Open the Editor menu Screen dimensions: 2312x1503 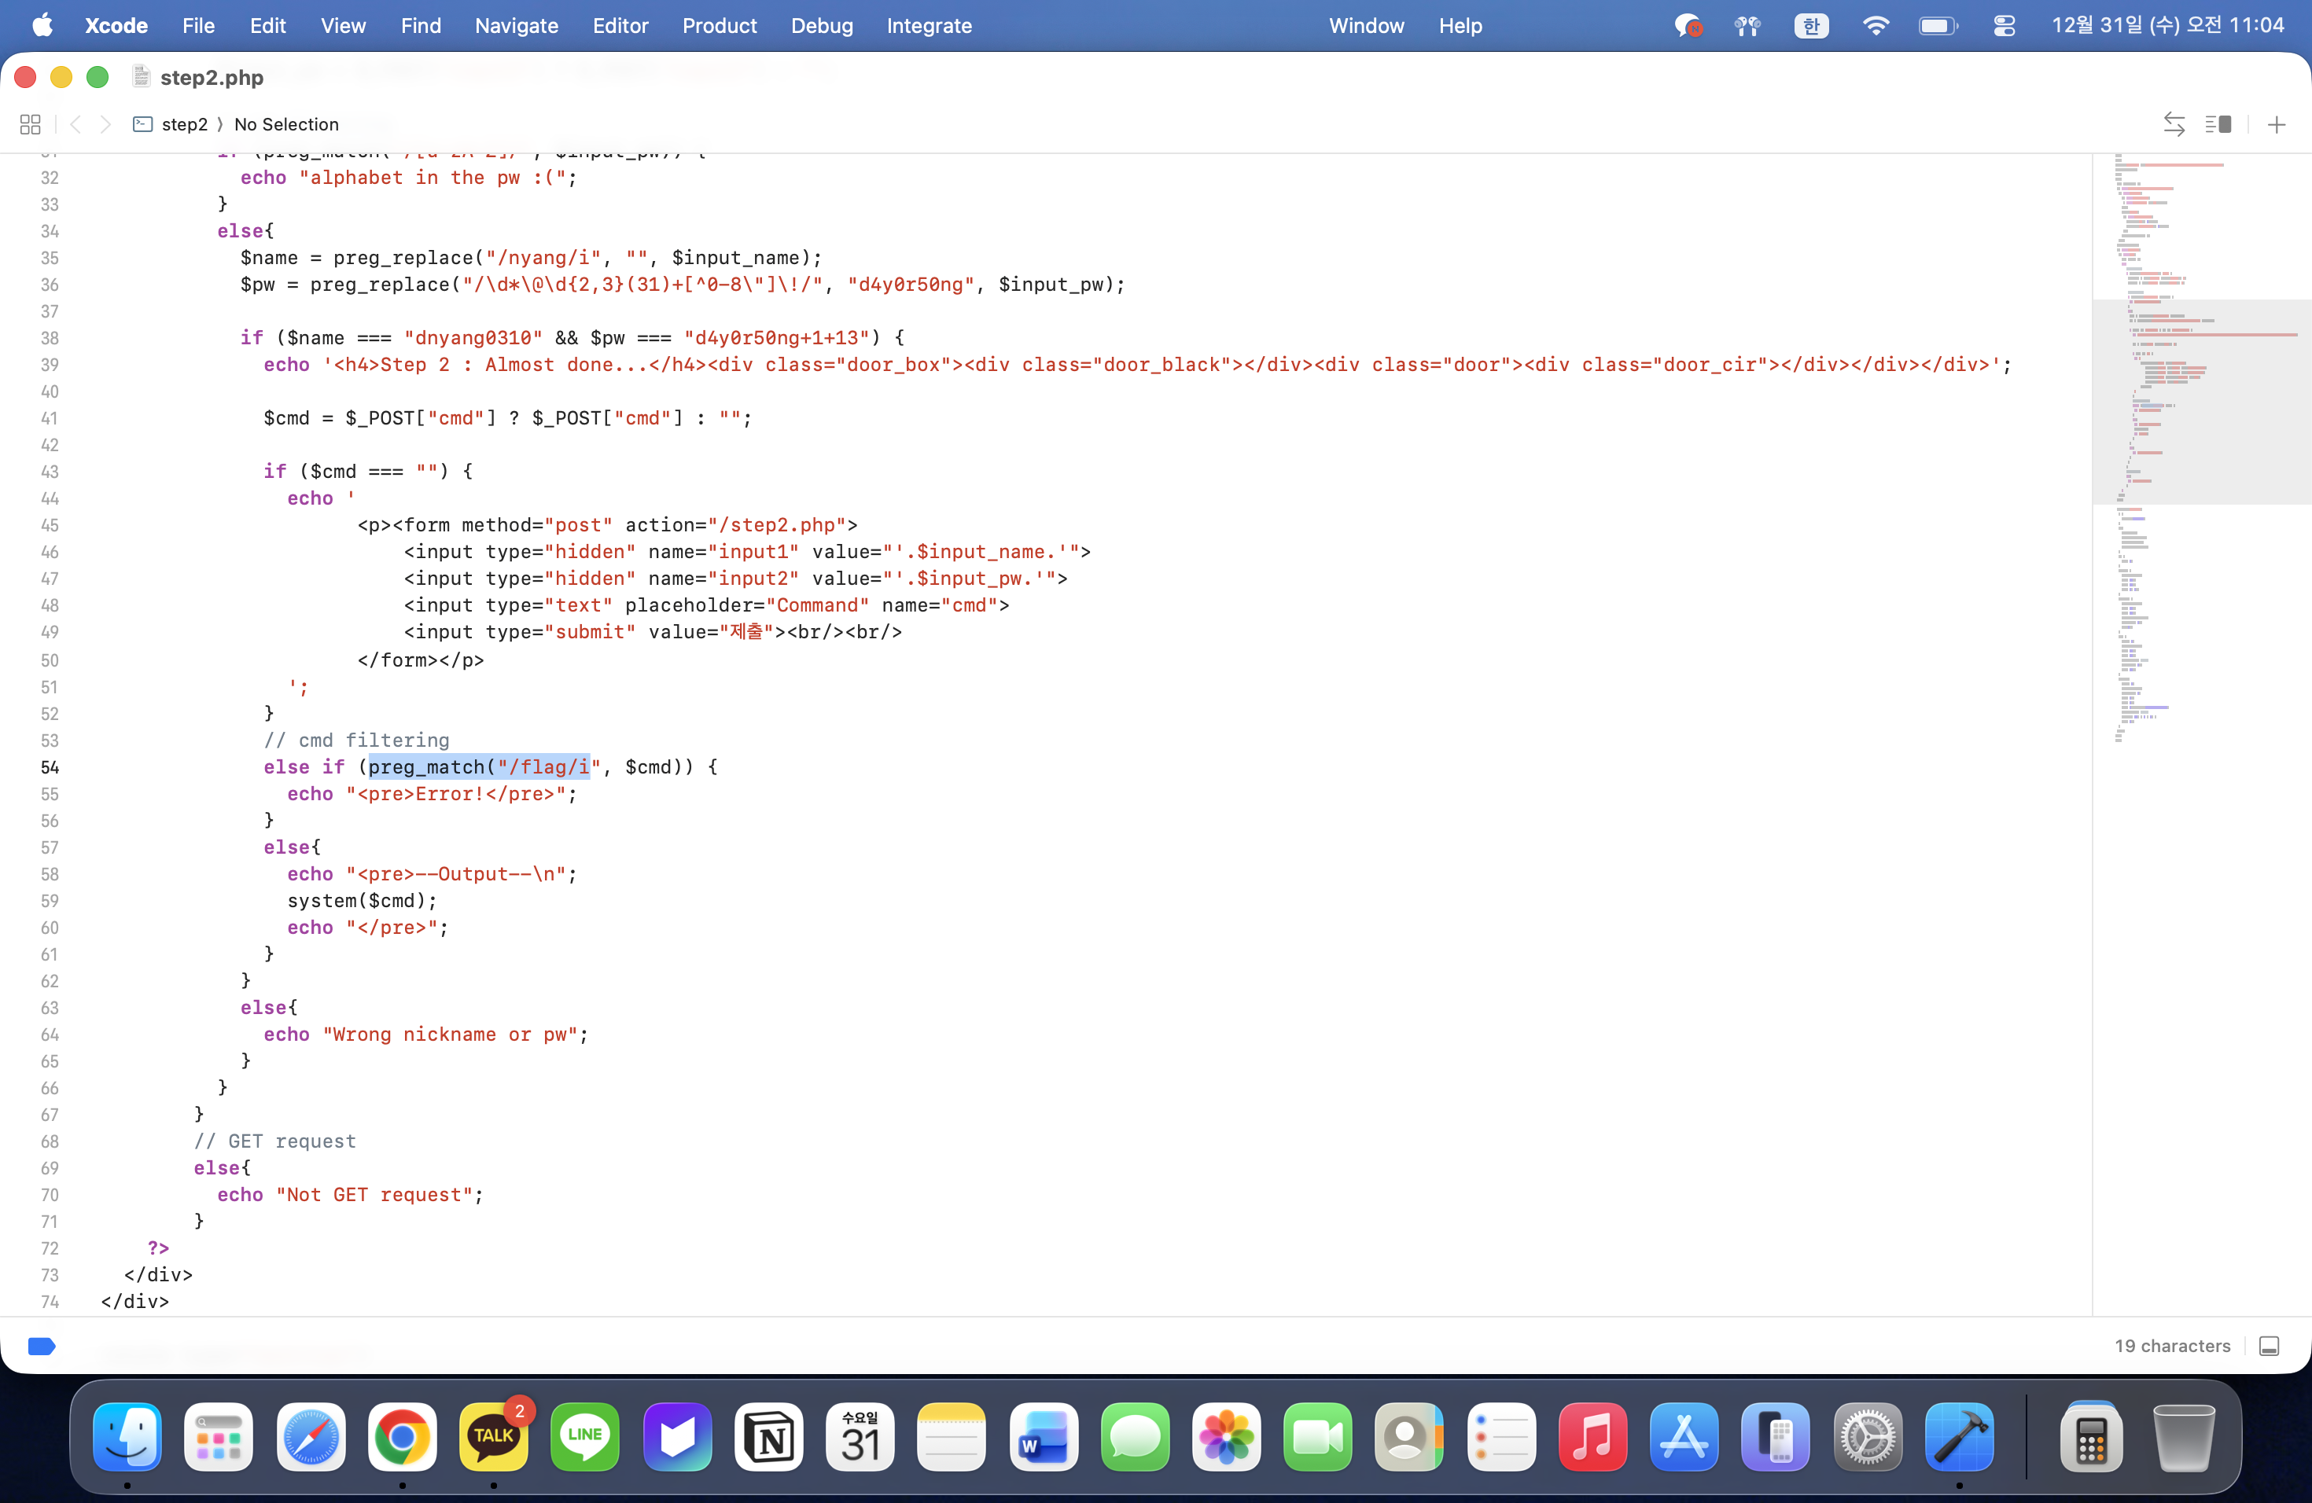(620, 26)
